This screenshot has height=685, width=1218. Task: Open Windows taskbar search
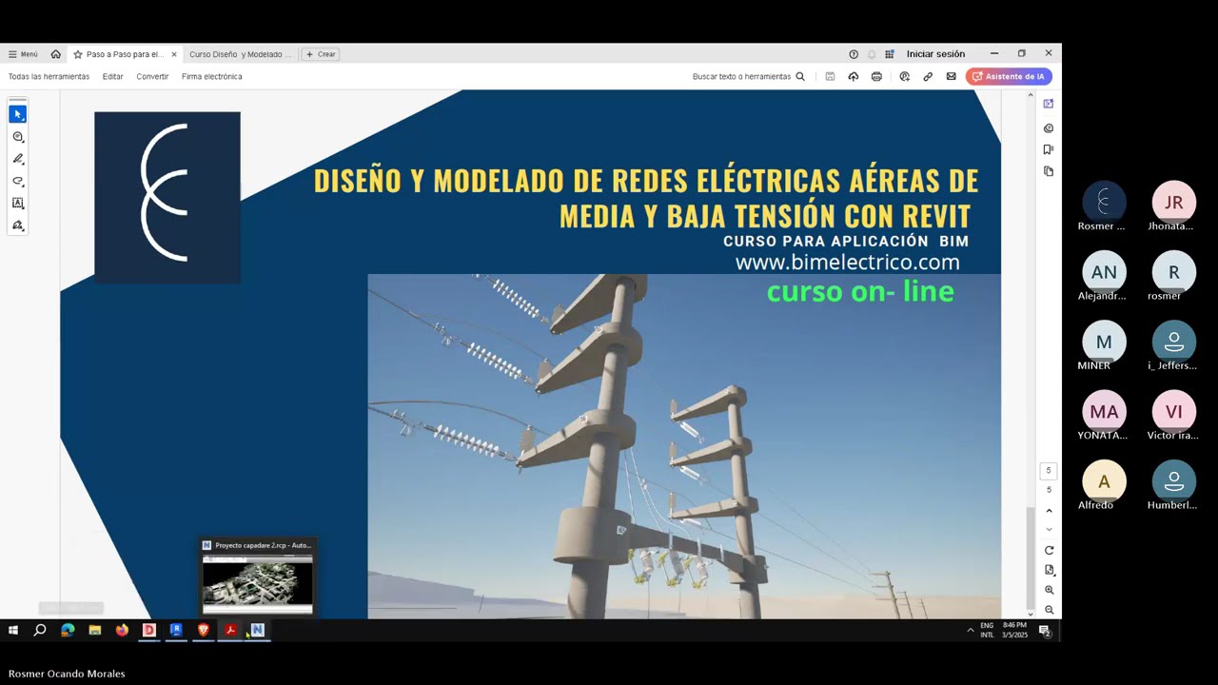[40, 630]
